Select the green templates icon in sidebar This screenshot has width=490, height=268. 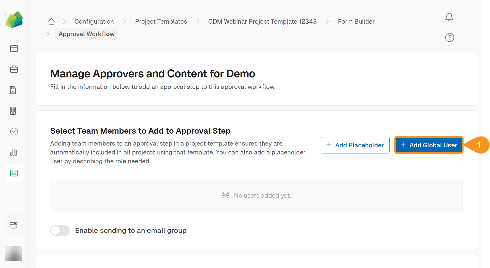coord(14,173)
